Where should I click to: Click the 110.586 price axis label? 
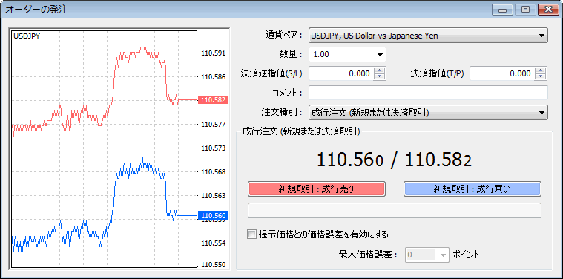214,77
